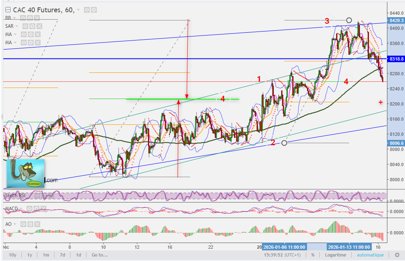Click the red plus marker near 8200
405x261 pixels.
pos(380,102)
